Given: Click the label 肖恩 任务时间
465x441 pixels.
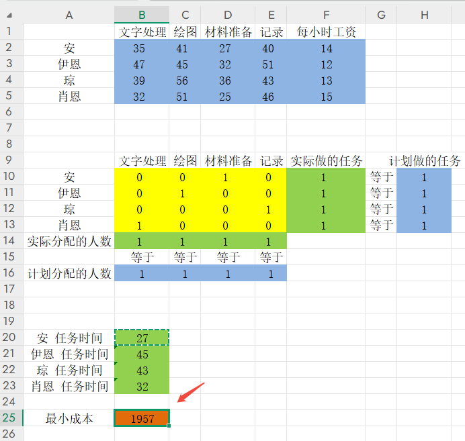Looking at the screenshot, I should (x=69, y=386).
